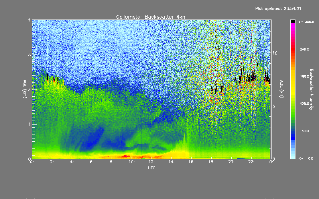
Task: Click the '60.0' colorbar value
Action: tap(305, 131)
